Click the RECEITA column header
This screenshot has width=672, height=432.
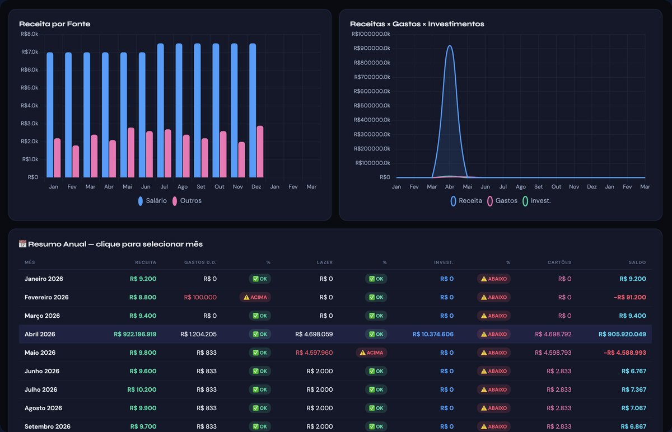click(146, 262)
